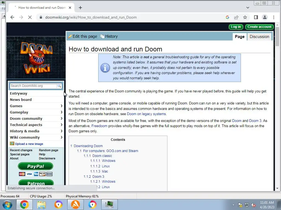The image size is (281, 210).
Task: Open the Disclaimers link
Action: point(47,158)
